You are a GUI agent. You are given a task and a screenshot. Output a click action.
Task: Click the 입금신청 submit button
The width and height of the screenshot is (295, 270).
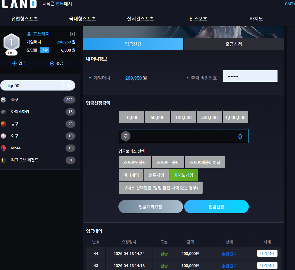216,207
